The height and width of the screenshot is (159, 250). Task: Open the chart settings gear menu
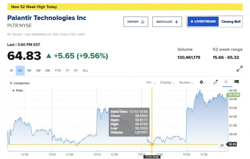pyautogui.click(x=202, y=82)
